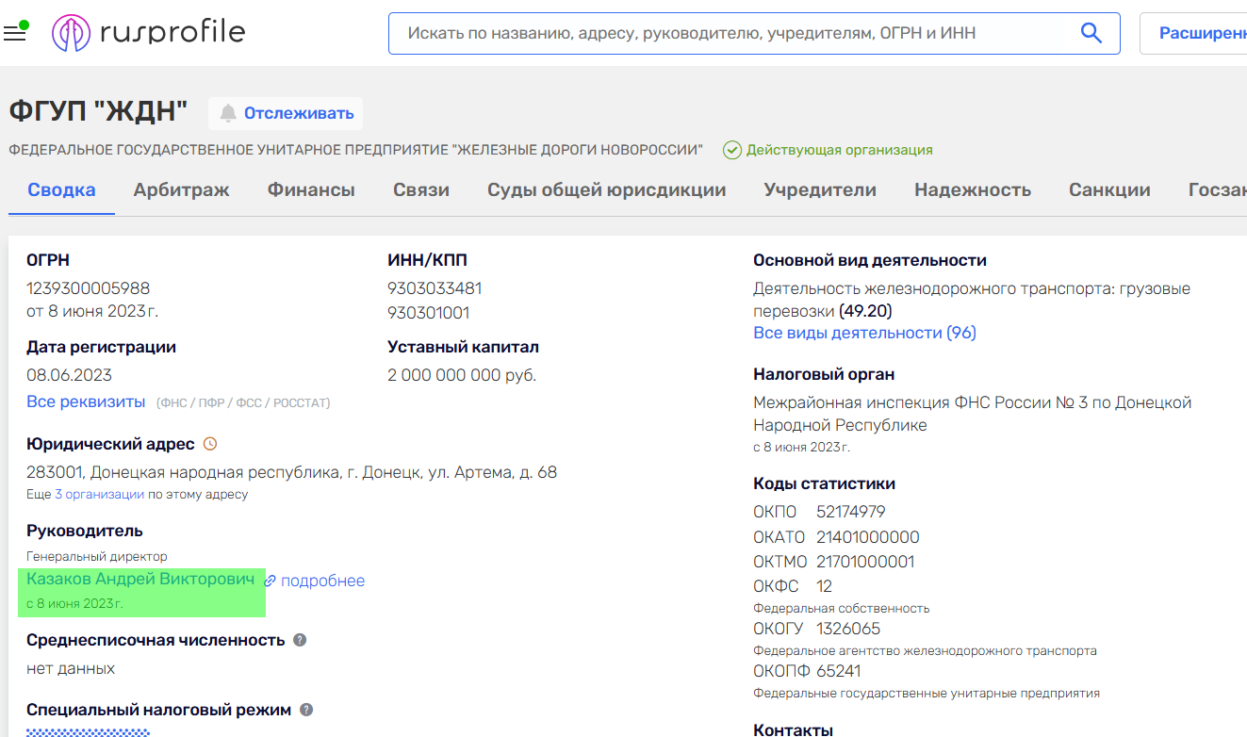This screenshot has height=737, width=1247.
Task: Switch to the Арбитраж tab
Action: (x=181, y=189)
